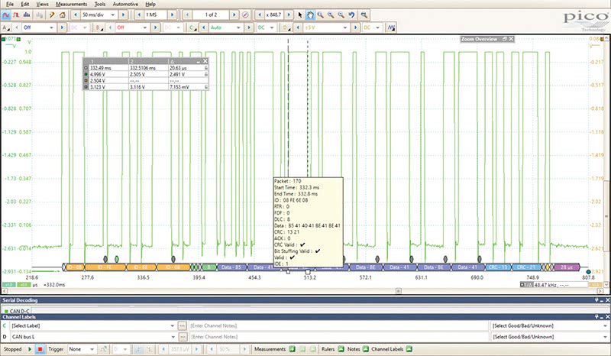Start capture with the green play button

click(x=29, y=349)
